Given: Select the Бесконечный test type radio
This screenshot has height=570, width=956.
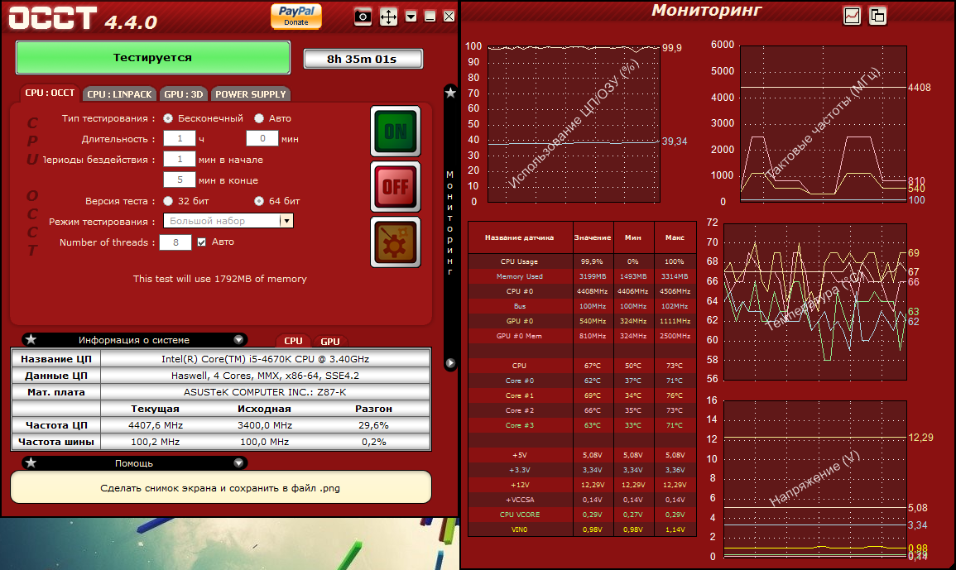Looking at the screenshot, I should (168, 118).
